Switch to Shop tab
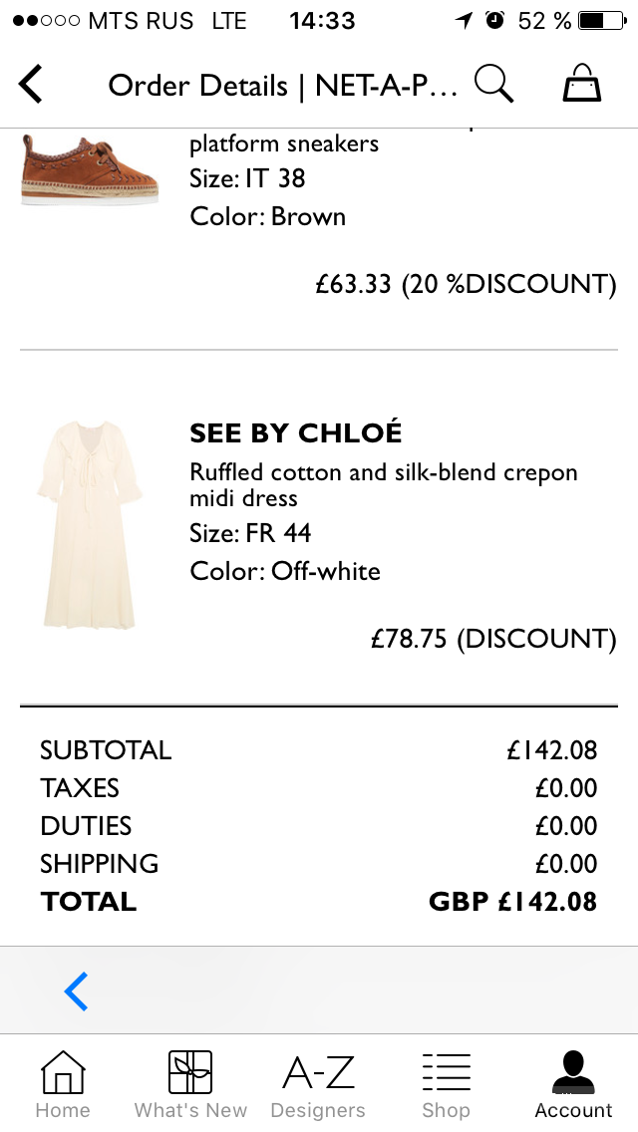The height and width of the screenshot is (1132, 638). click(x=446, y=1084)
